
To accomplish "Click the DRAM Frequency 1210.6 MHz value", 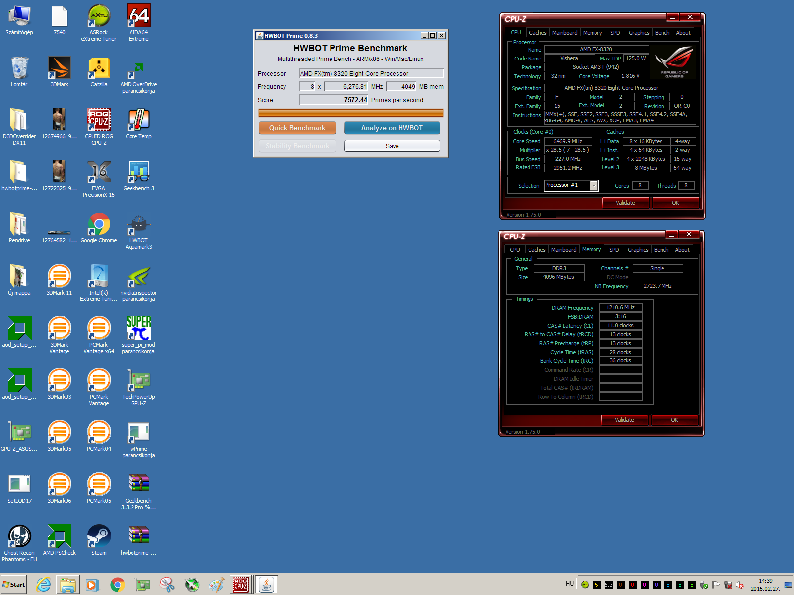I will coord(621,307).
